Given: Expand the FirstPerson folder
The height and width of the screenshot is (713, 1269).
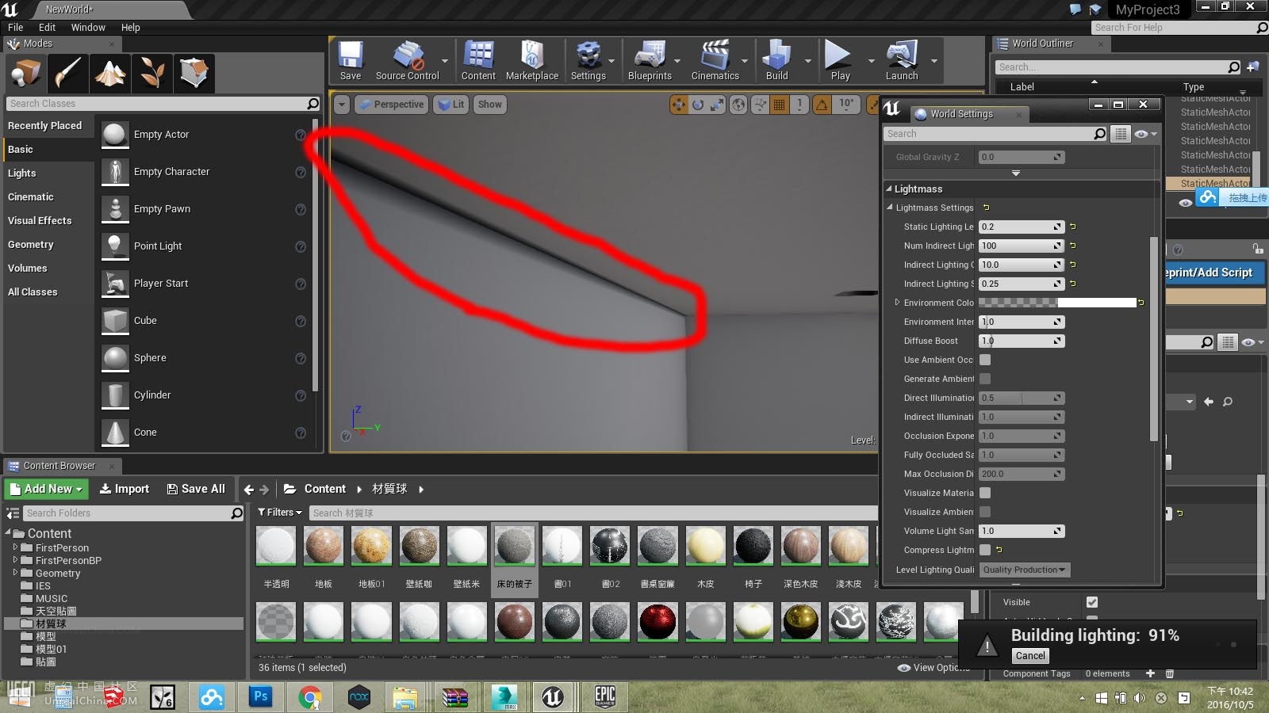Looking at the screenshot, I should pyautogui.click(x=15, y=547).
